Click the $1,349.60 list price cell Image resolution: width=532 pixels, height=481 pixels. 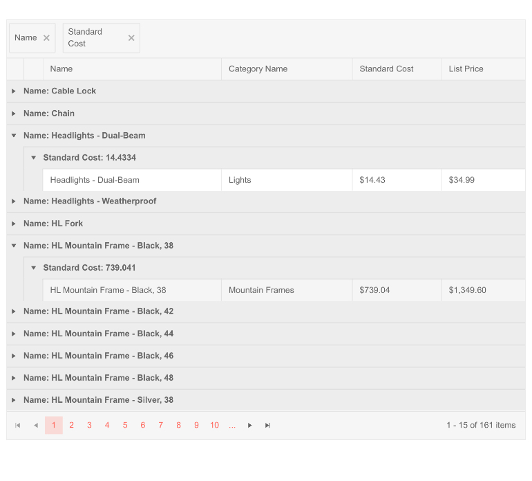[484, 290]
